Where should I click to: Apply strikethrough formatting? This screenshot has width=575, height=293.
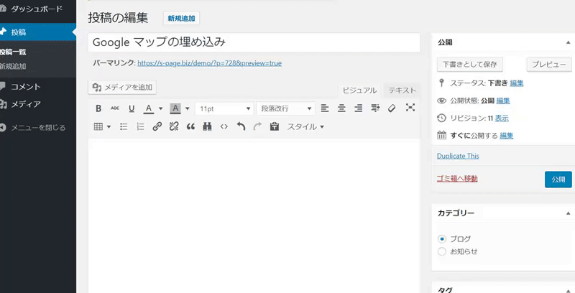[115, 108]
